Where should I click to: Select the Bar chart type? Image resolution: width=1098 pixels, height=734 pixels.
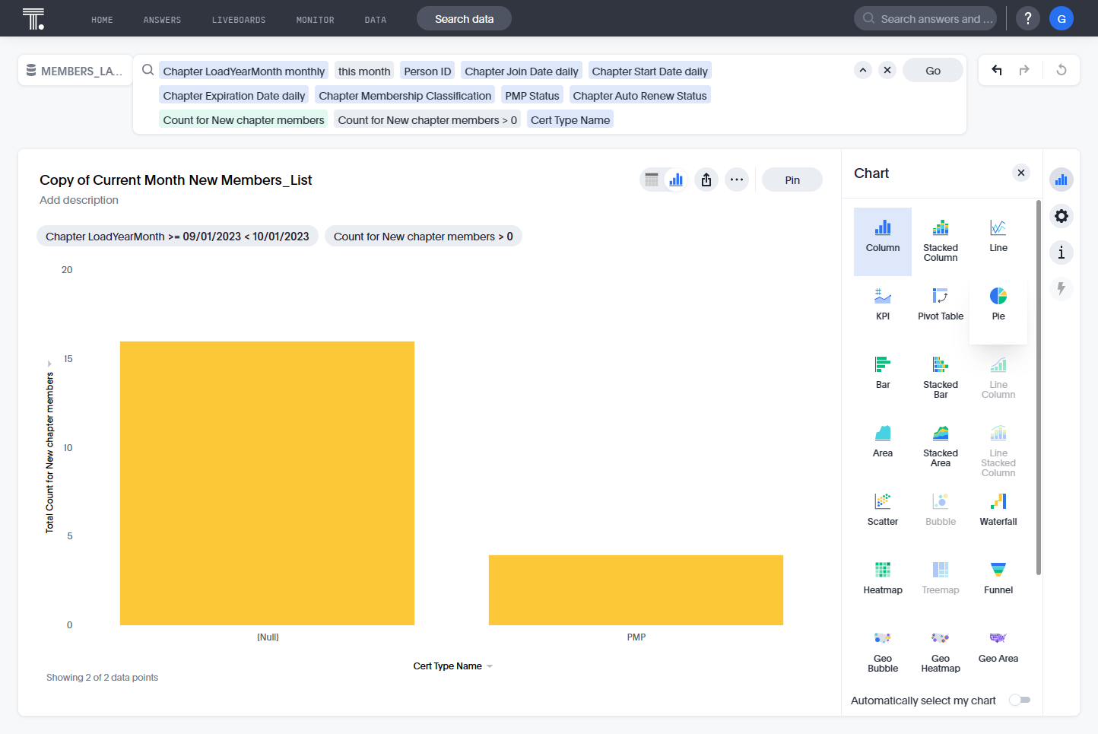tap(882, 378)
